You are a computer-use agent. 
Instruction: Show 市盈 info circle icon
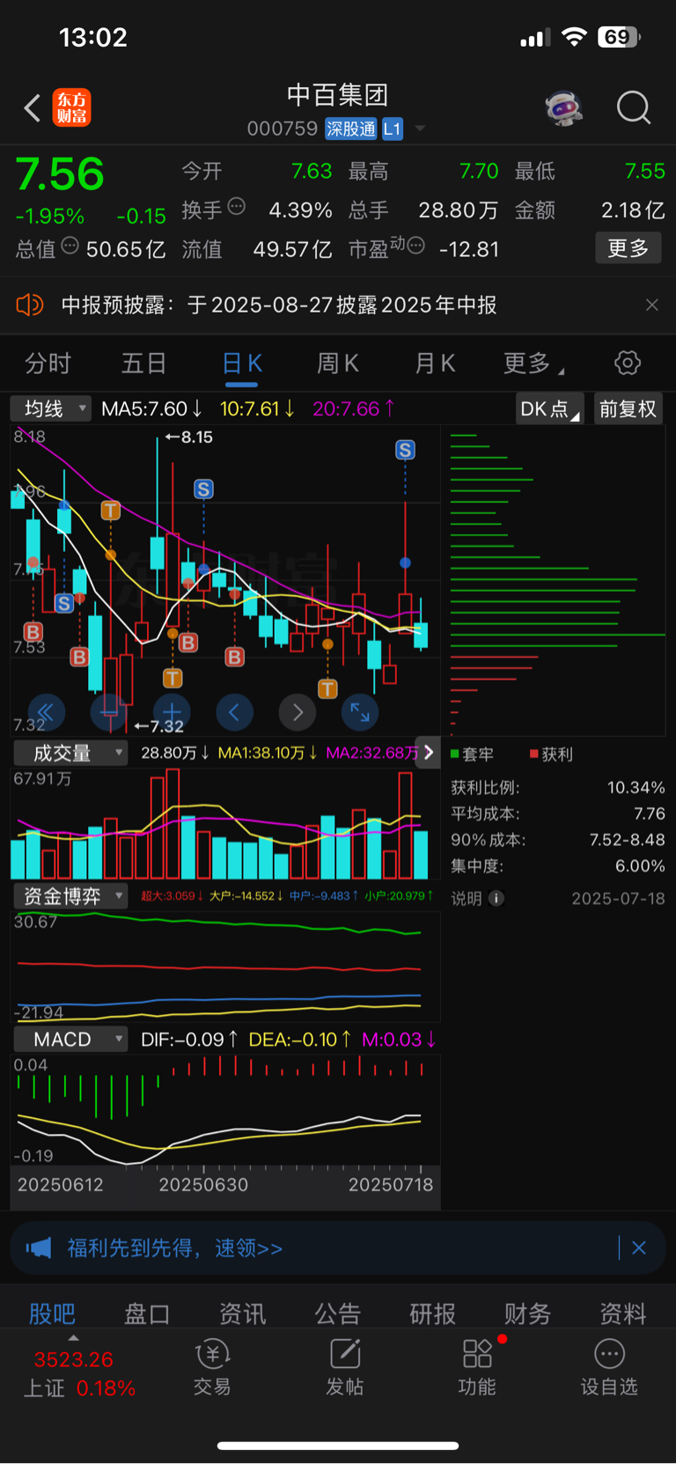tap(416, 246)
